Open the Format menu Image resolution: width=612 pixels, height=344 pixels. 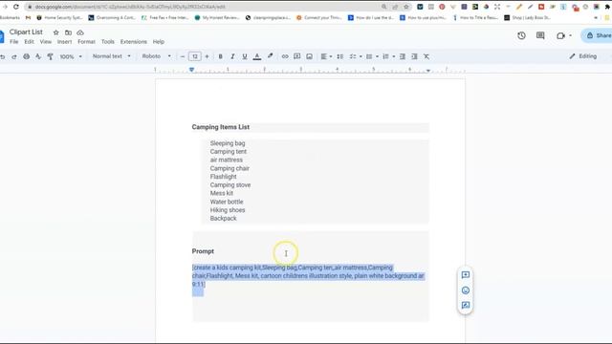[x=86, y=42]
